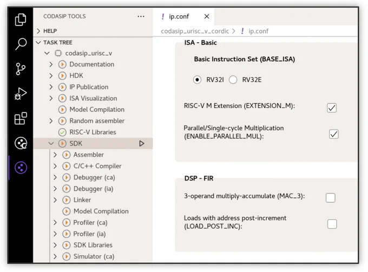Expand the Documentation node chevron
This screenshot has height=272, width=368.
pyautogui.click(x=51, y=64)
